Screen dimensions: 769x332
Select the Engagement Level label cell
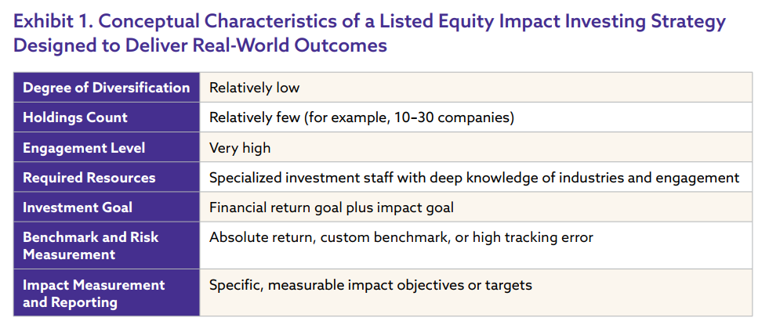coord(107,147)
